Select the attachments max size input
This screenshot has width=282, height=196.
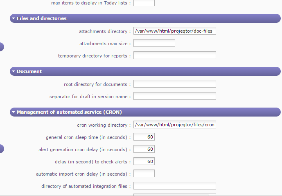(x=154, y=43)
